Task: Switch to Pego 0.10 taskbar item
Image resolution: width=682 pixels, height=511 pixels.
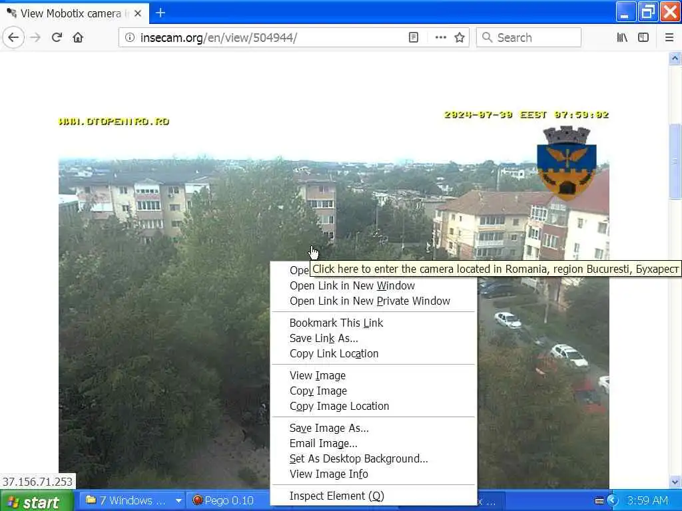Action: point(226,500)
